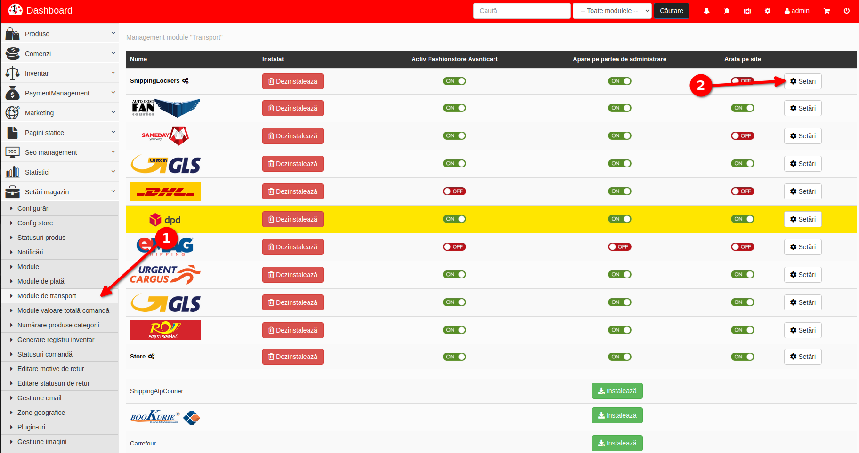859x453 pixels.
Task: Click the Comenzi coins icon
Action: (x=12, y=54)
